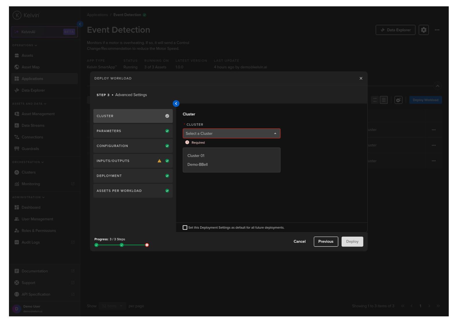
Task: Click the Previous button
Action: [x=326, y=242]
